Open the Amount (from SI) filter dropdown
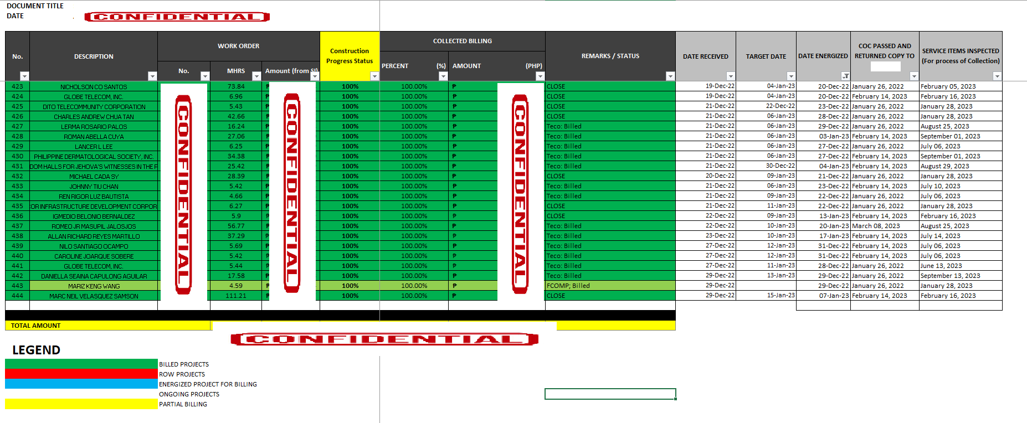 (x=315, y=76)
